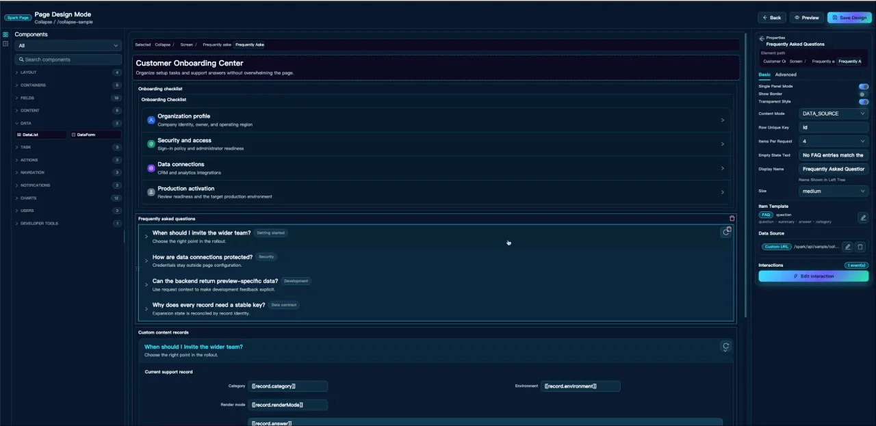Switch to the Advanced properties tab
The image size is (876, 426).
[786, 75]
